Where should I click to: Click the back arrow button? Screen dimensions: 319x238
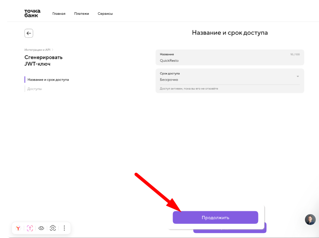29,33
